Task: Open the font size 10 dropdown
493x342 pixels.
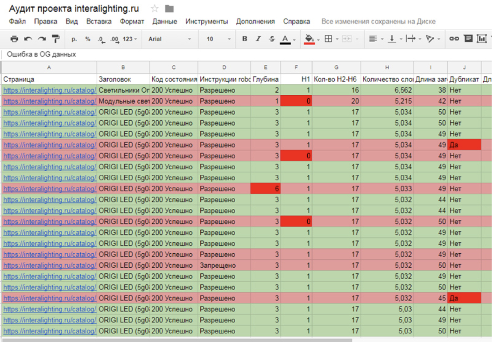Action: point(218,39)
